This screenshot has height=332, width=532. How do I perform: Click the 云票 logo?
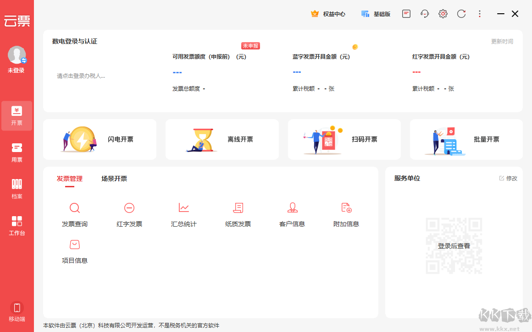17,21
